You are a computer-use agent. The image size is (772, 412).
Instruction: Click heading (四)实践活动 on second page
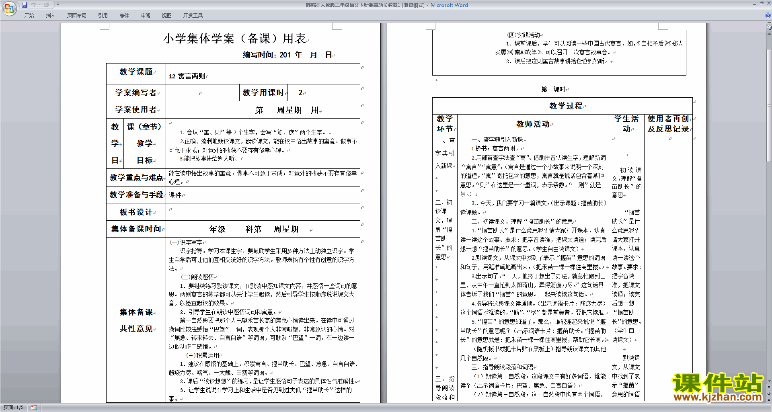(x=524, y=35)
